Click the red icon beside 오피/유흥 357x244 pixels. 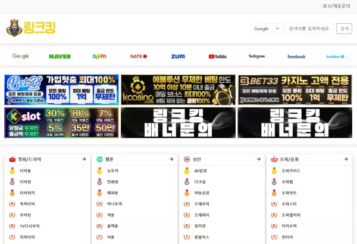click(x=274, y=159)
